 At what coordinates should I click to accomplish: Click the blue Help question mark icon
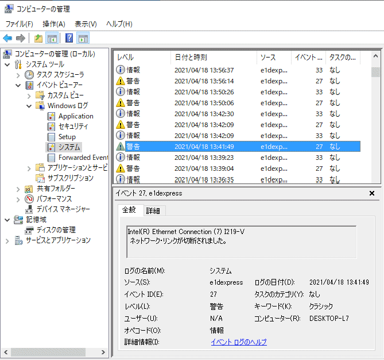tap(69, 39)
